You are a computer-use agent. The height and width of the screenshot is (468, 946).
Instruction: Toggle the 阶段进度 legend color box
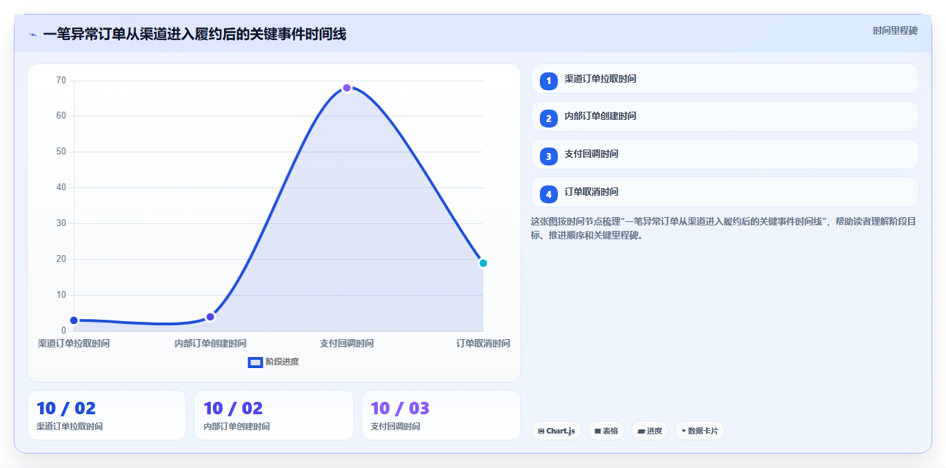[x=255, y=363]
